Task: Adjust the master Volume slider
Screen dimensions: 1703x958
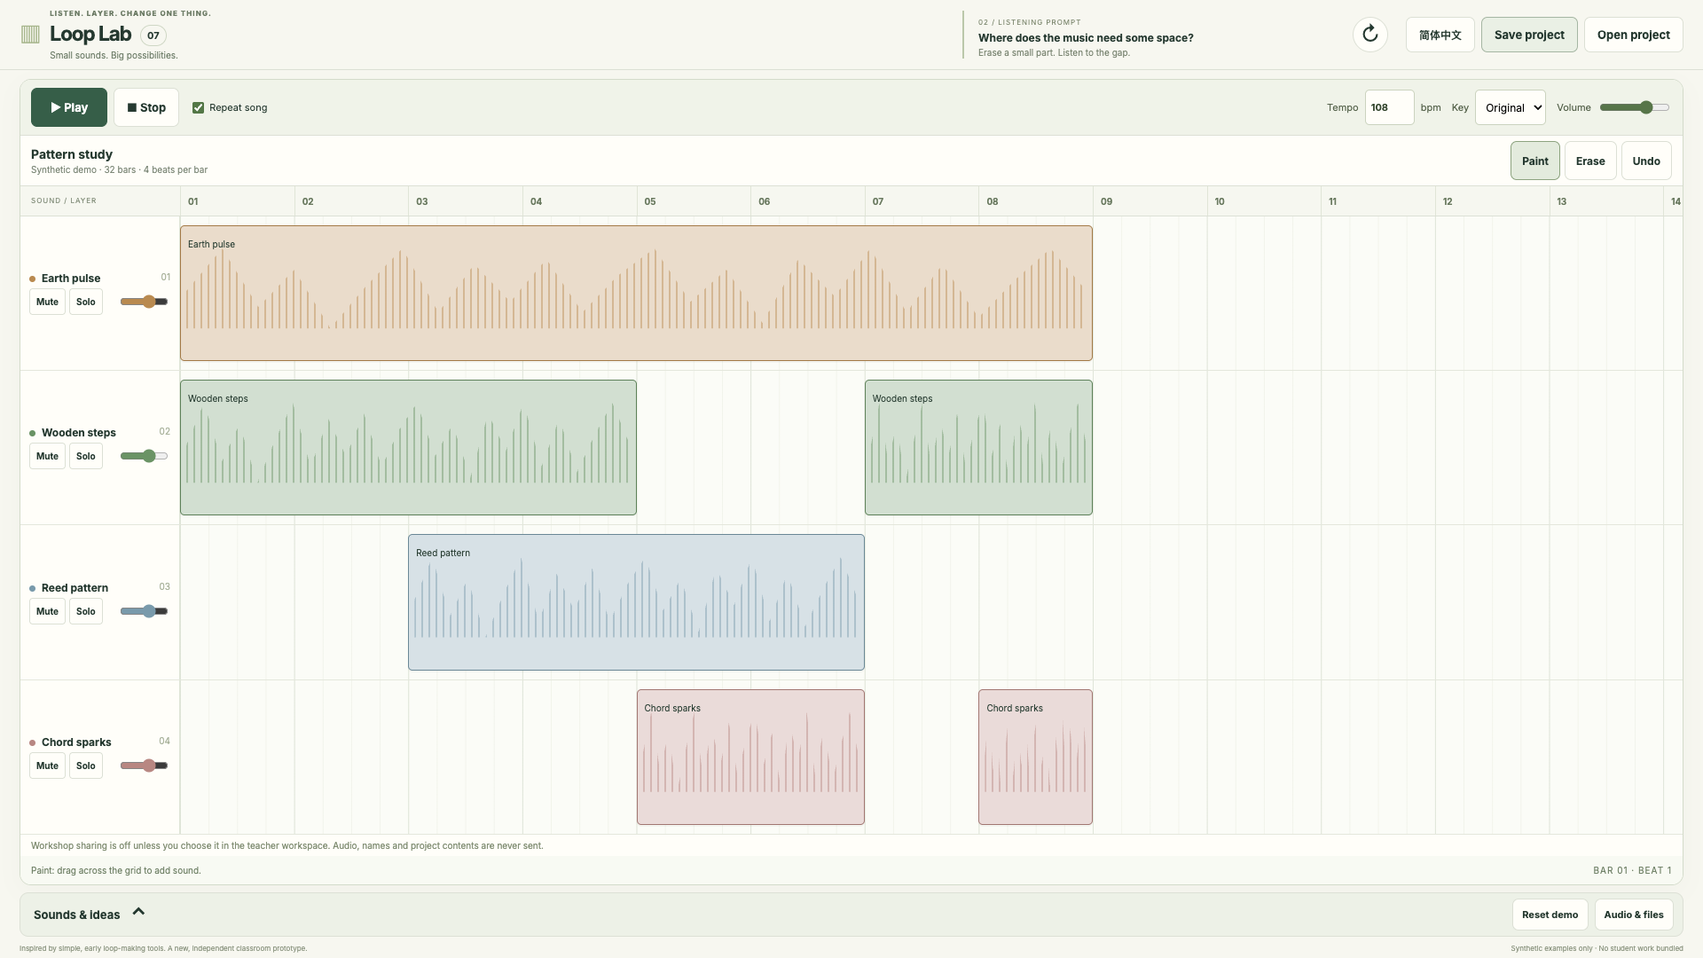Action: [x=1635, y=107]
